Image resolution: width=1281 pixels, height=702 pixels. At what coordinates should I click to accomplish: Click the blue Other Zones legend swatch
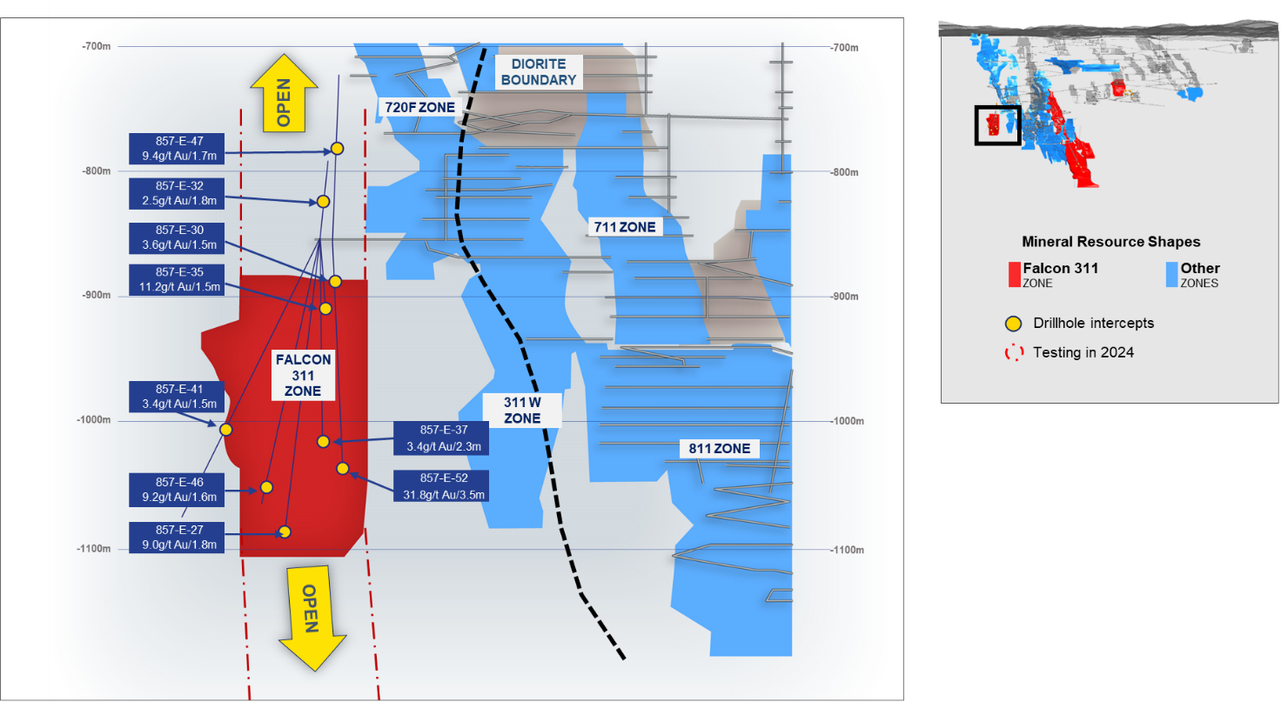point(1171,274)
